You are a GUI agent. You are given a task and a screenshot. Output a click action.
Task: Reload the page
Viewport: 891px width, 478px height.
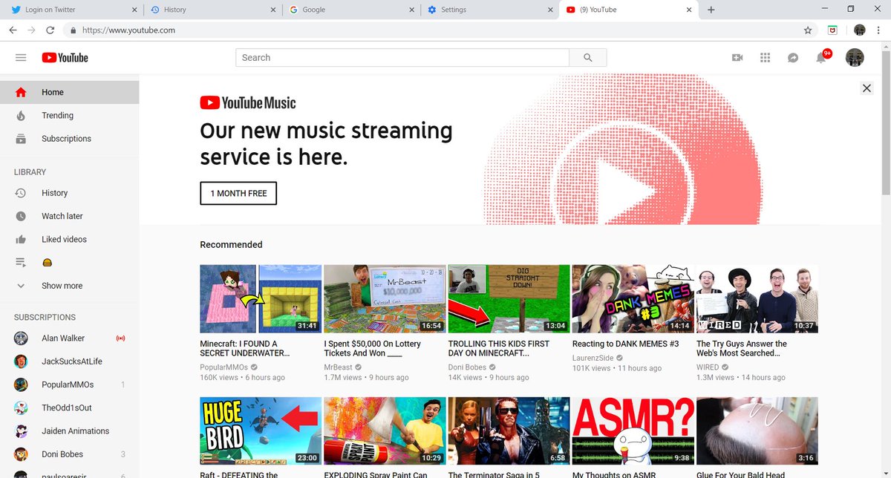tap(50, 30)
